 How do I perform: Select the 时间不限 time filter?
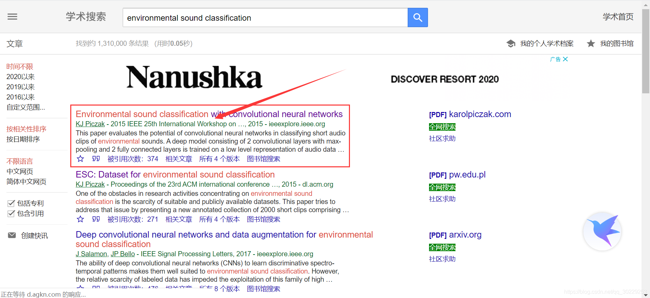click(20, 67)
